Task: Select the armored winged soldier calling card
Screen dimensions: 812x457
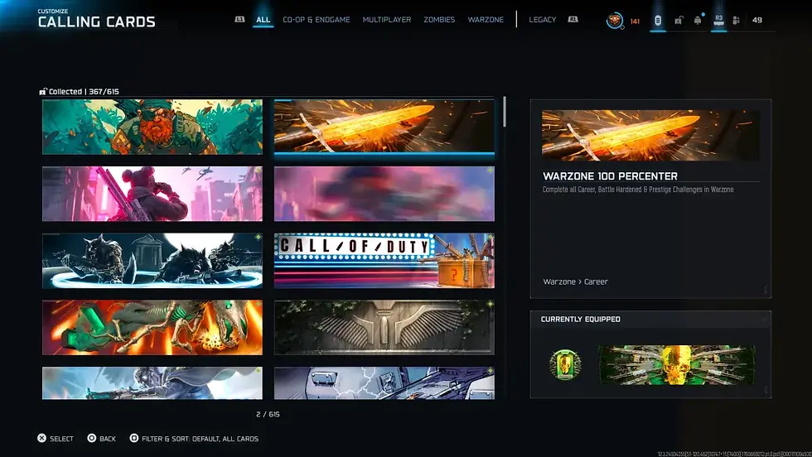Action: [152, 383]
